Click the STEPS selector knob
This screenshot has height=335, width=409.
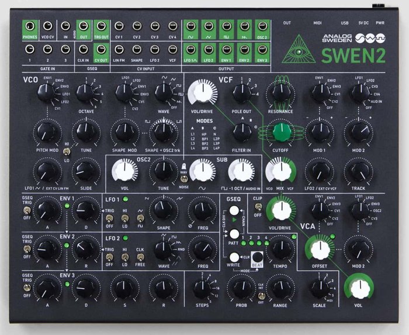click(x=202, y=289)
